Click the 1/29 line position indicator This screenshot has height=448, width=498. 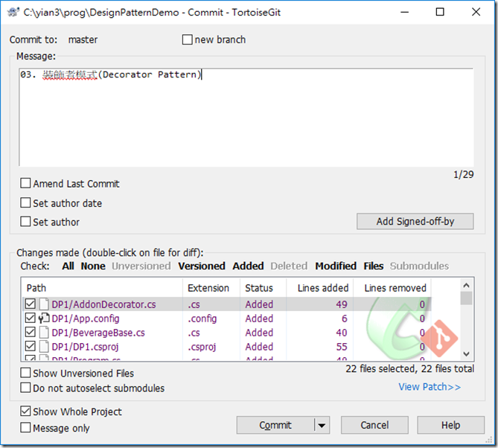pos(463,175)
